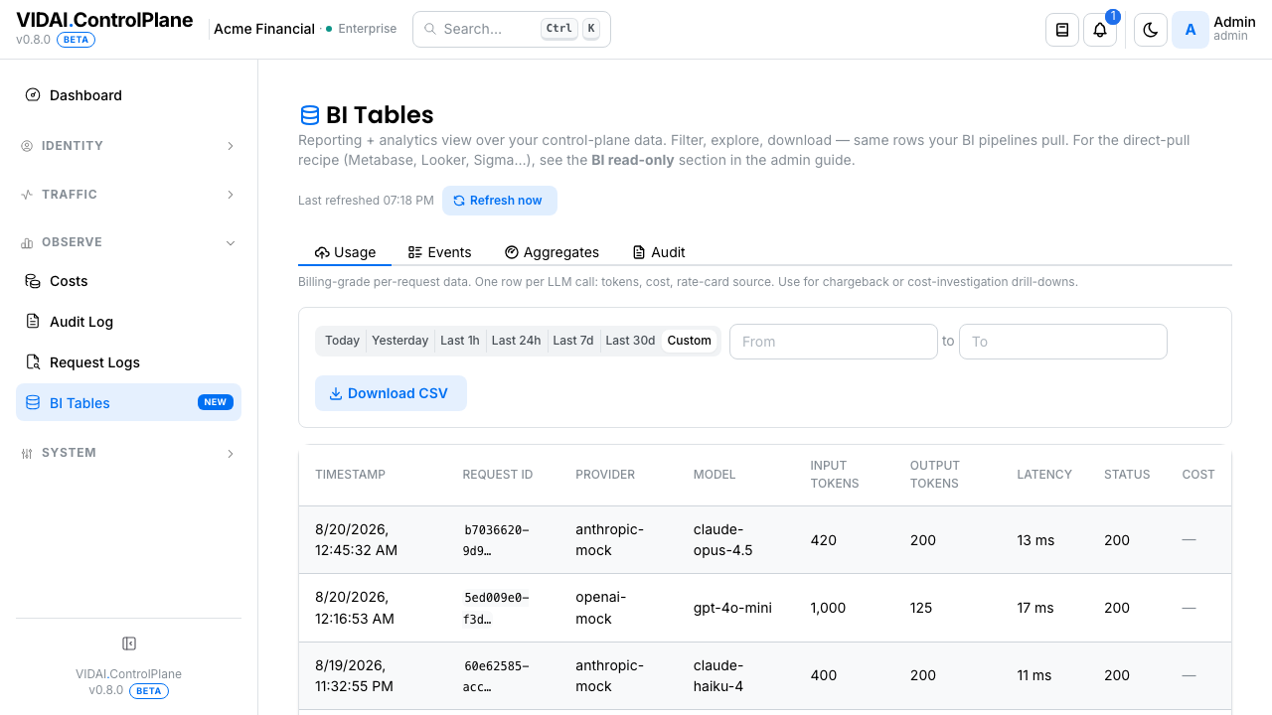Focus the From date field
Viewport: 1272px width, 715px height.
834,342
